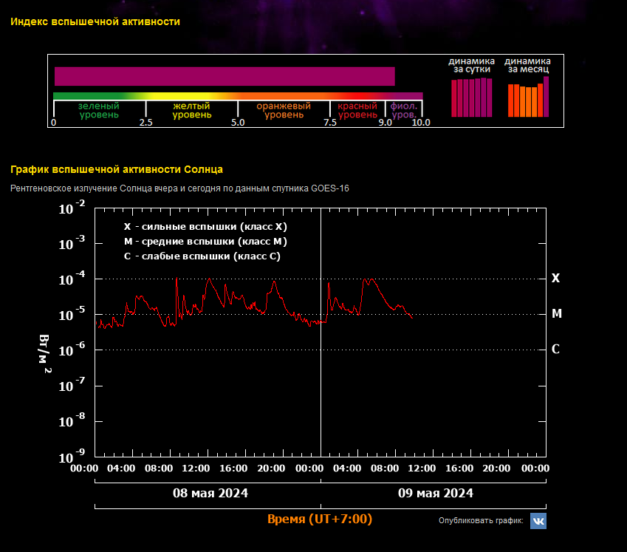Click the scale value 2.5
Screen dimensions: 627x552
(146, 123)
